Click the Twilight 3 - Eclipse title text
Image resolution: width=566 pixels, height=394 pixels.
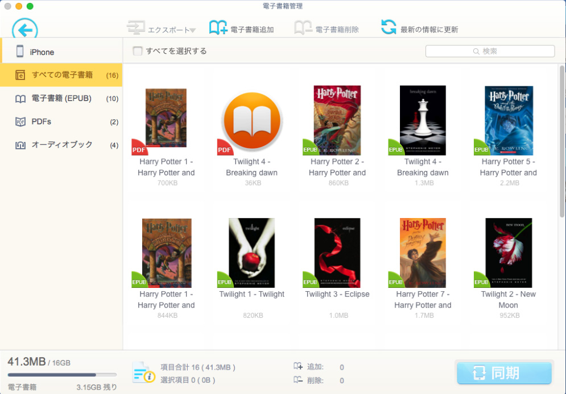click(x=337, y=294)
